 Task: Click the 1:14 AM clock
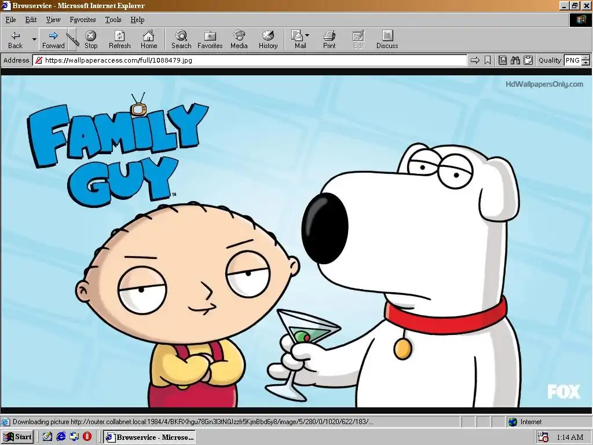[570, 437]
